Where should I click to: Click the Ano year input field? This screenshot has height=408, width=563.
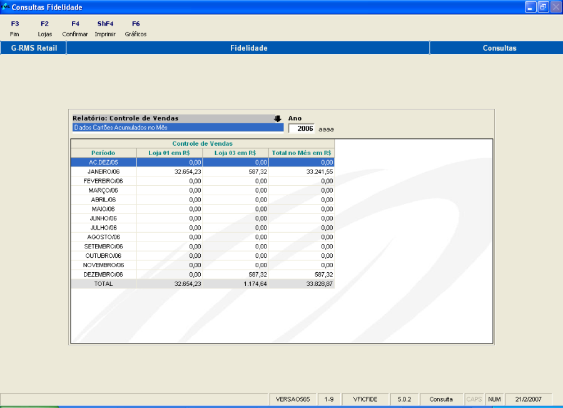302,128
